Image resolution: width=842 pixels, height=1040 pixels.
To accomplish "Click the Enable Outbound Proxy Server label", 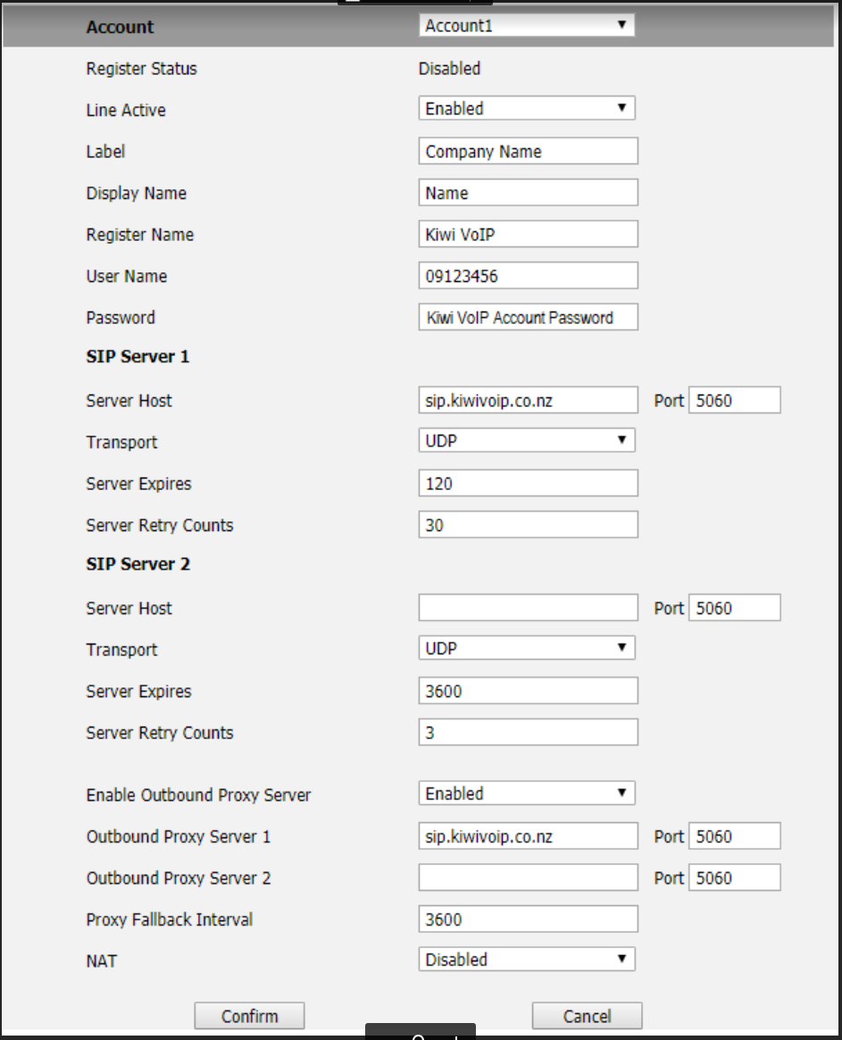I will pos(198,795).
